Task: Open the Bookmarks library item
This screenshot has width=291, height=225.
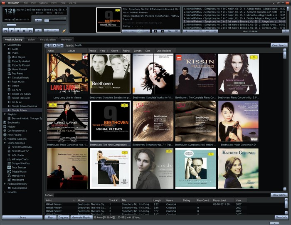Action: [14, 123]
